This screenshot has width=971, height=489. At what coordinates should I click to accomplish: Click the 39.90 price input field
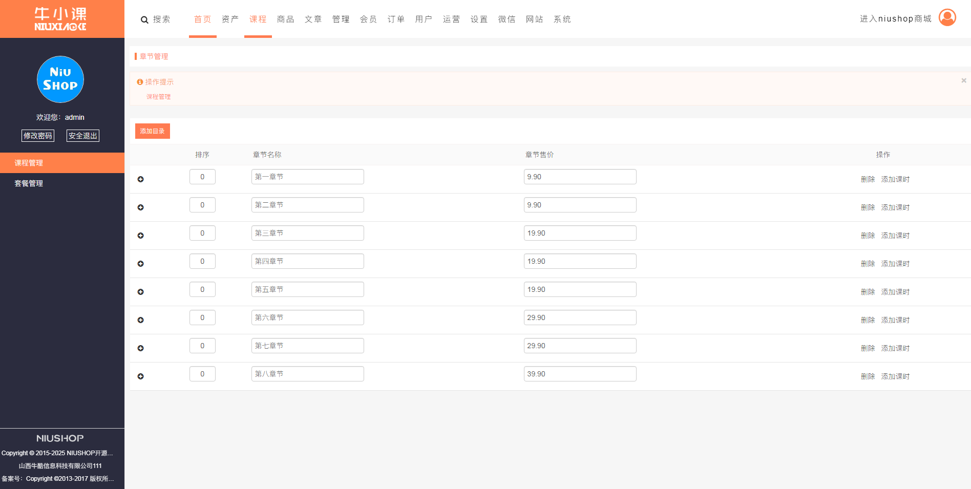pyautogui.click(x=580, y=374)
